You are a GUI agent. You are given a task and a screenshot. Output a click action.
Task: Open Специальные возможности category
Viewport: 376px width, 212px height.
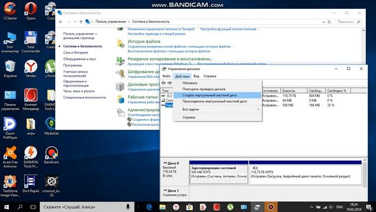85,97
